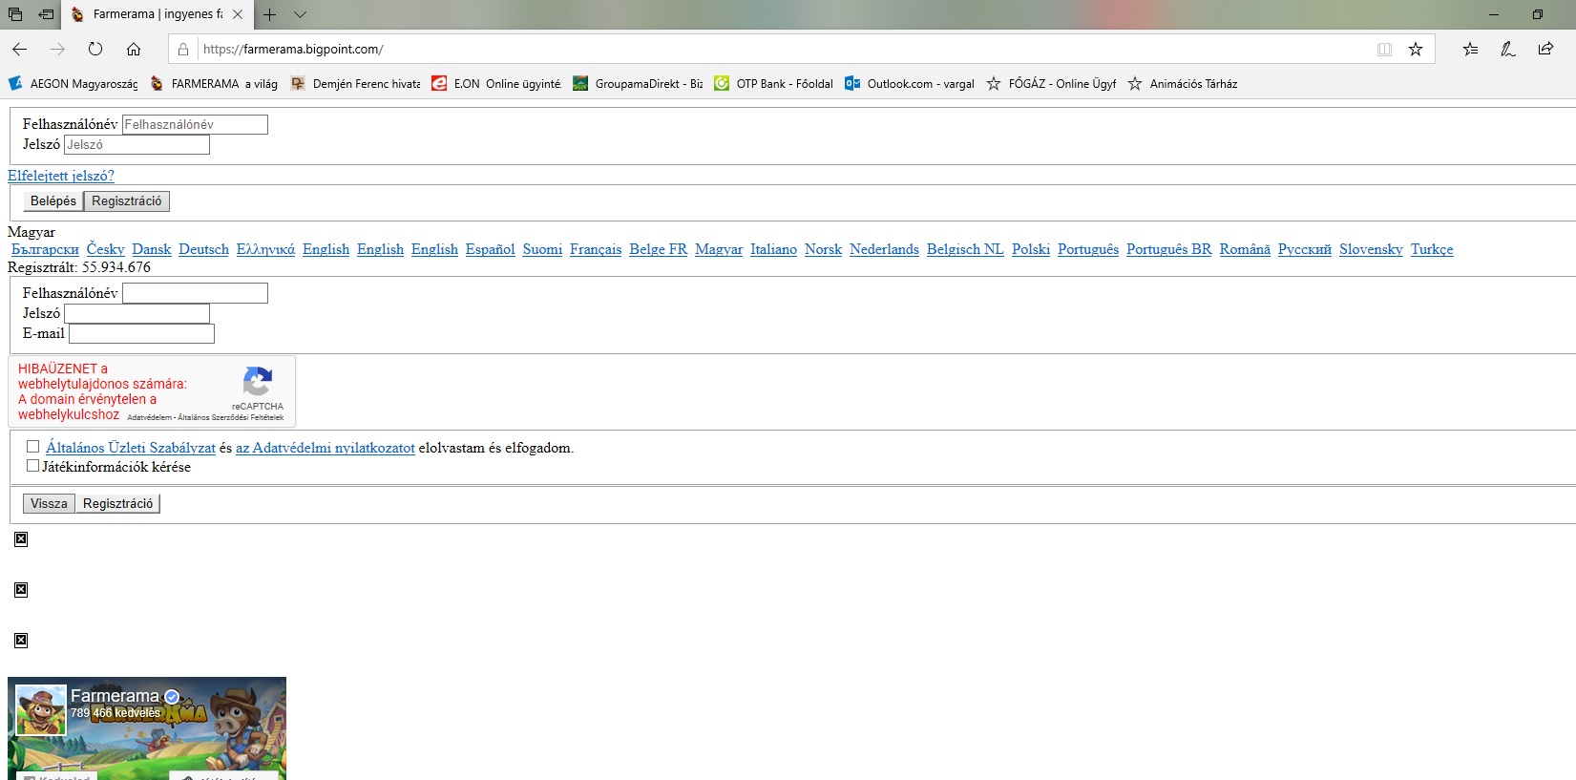The height and width of the screenshot is (780, 1576).
Task: Expand the tab preview chevron
Action: coord(300,14)
